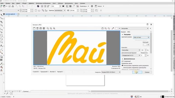Select the Artistic Media tool
The height and width of the screenshot is (98, 175).
[x=1, y=32]
